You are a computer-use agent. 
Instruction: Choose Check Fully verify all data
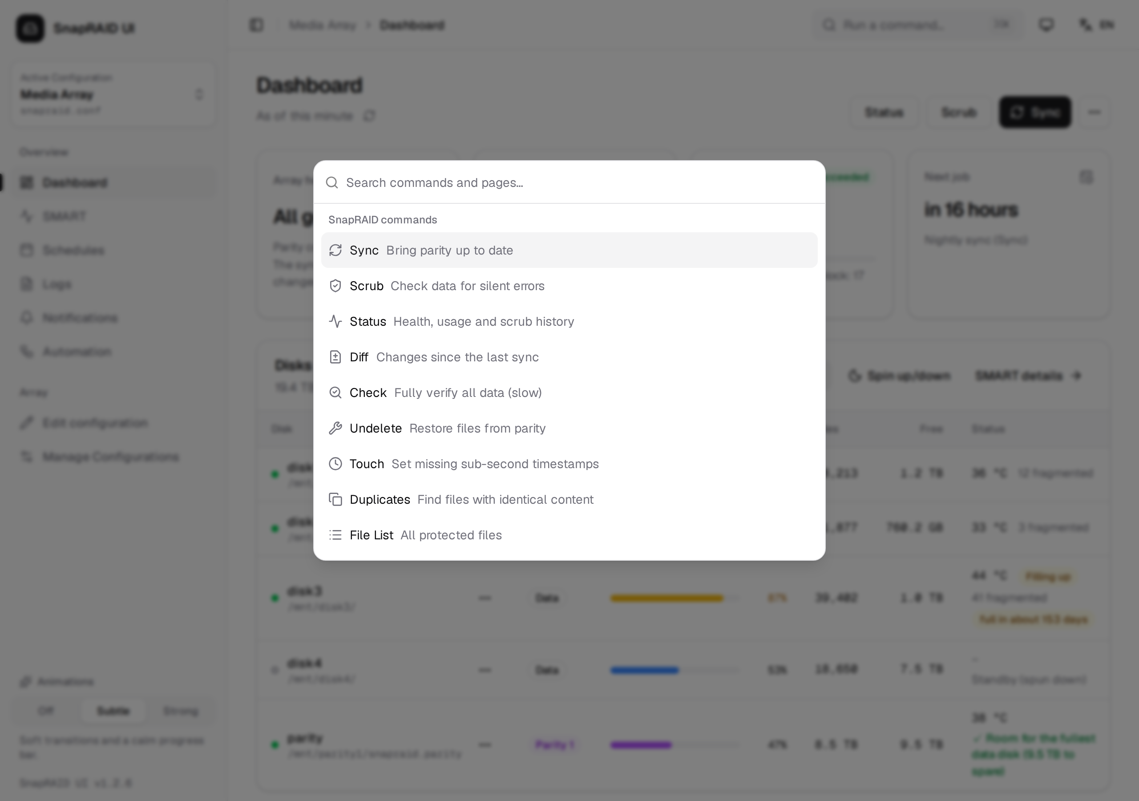tap(569, 392)
